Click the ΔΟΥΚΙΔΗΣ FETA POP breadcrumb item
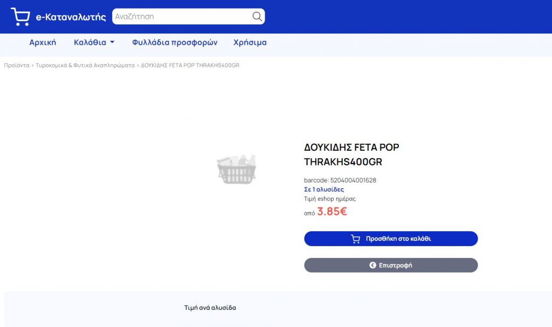Image resolution: width=552 pixels, height=327 pixels. [190, 65]
